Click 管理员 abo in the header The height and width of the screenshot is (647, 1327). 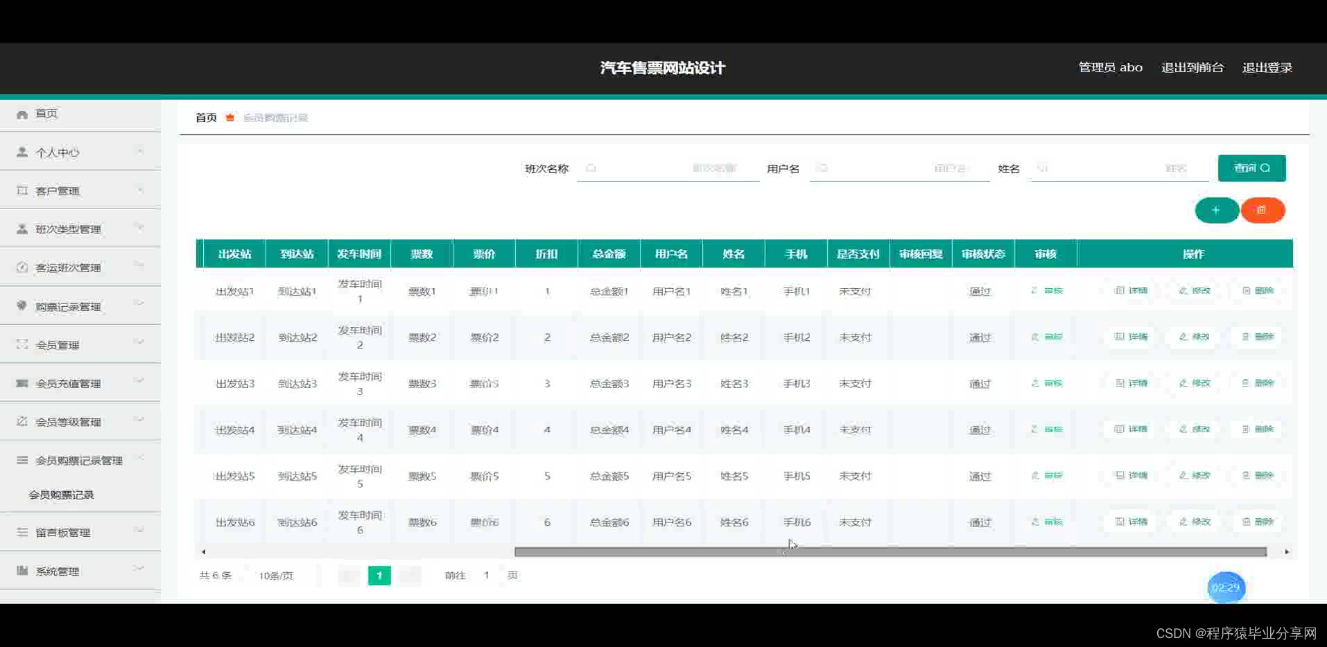(1110, 67)
